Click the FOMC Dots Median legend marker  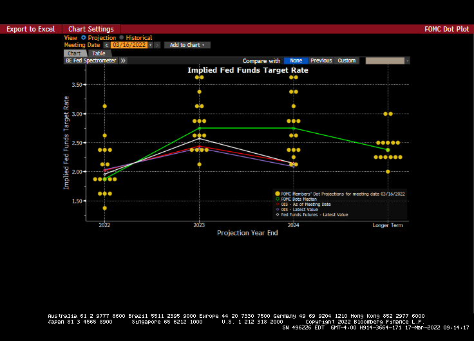tap(277, 199)
